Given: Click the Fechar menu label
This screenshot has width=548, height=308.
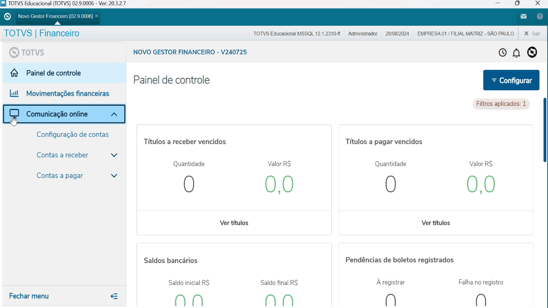Looking at the screenshot, I should 29,296.
